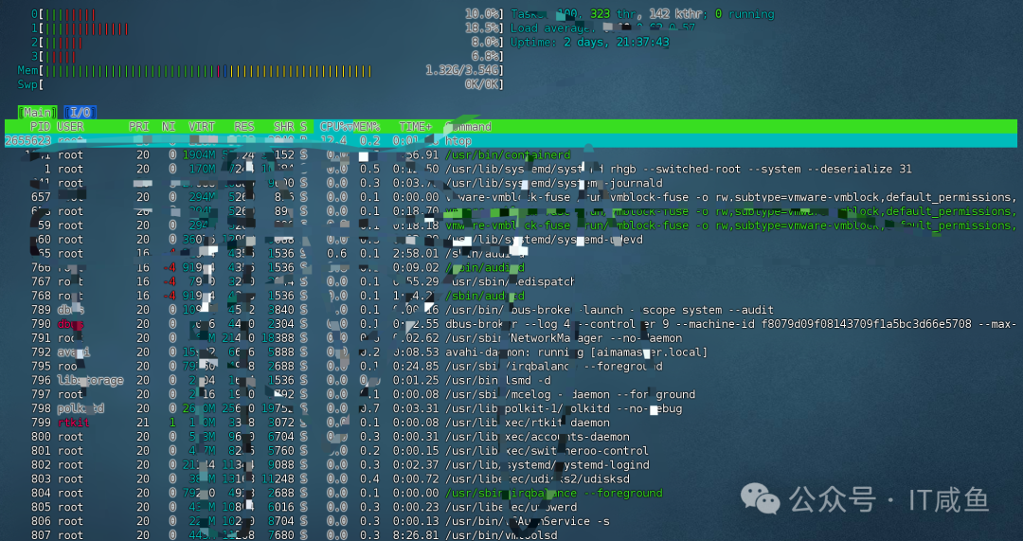This screenshot has width=1023, height=541.
Task: Sort by the Command column header
Action: 468,127
